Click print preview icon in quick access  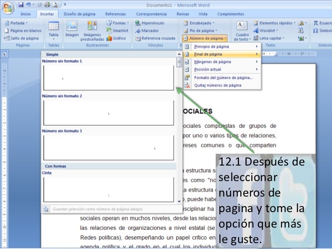55,5
